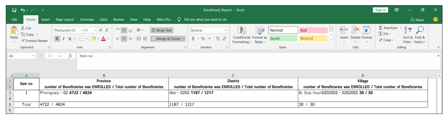Activate the Format Painter
The width and height of the screenshot is (448, 120).
34,41
